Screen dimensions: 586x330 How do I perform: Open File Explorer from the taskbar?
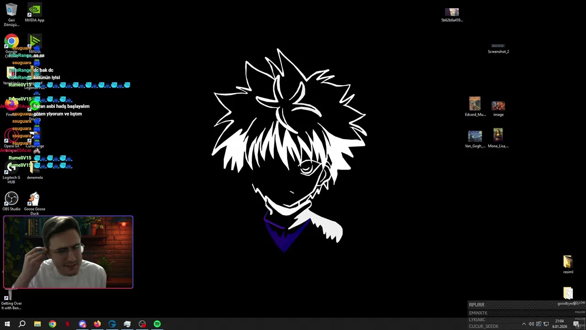pyautogui.click(x=37, y=324)
